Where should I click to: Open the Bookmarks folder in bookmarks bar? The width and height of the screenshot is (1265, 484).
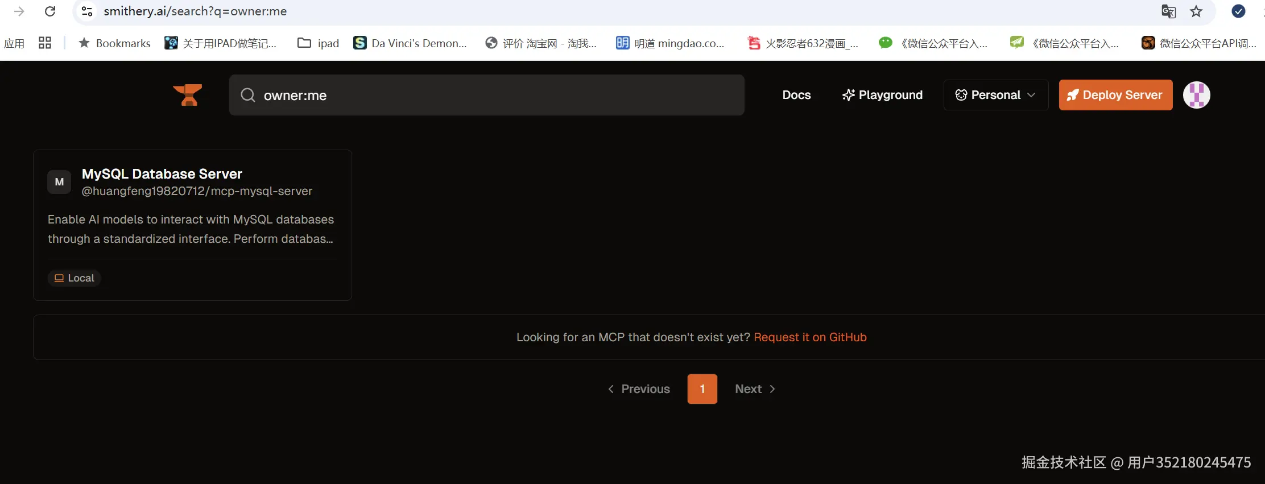(114, 43)
